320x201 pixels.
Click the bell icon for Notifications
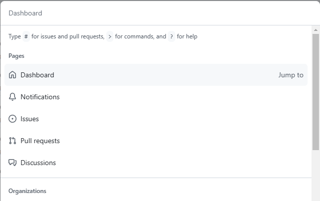pyautogui.click(x=12, y=97)
